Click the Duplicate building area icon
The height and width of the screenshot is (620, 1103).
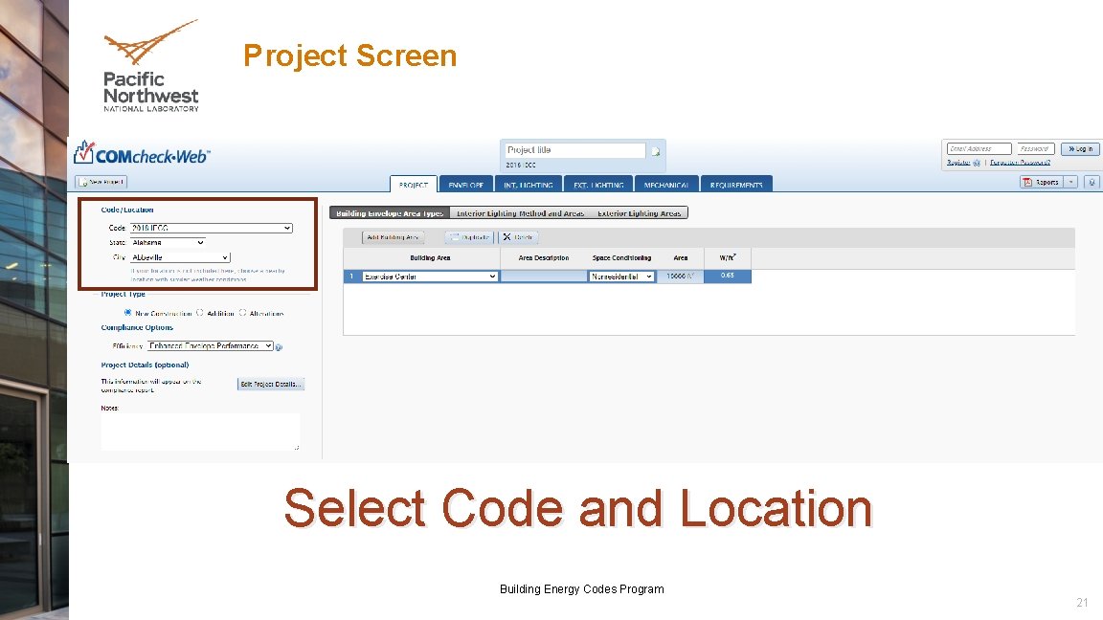tap(454, 237)
